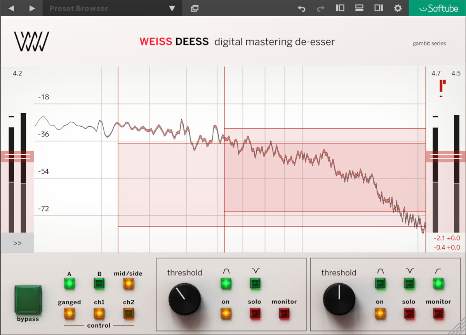This screenshot has height=335, width=466.
Task: Select ch2 control
Action: pyautogui.click(x=128, y=313)
